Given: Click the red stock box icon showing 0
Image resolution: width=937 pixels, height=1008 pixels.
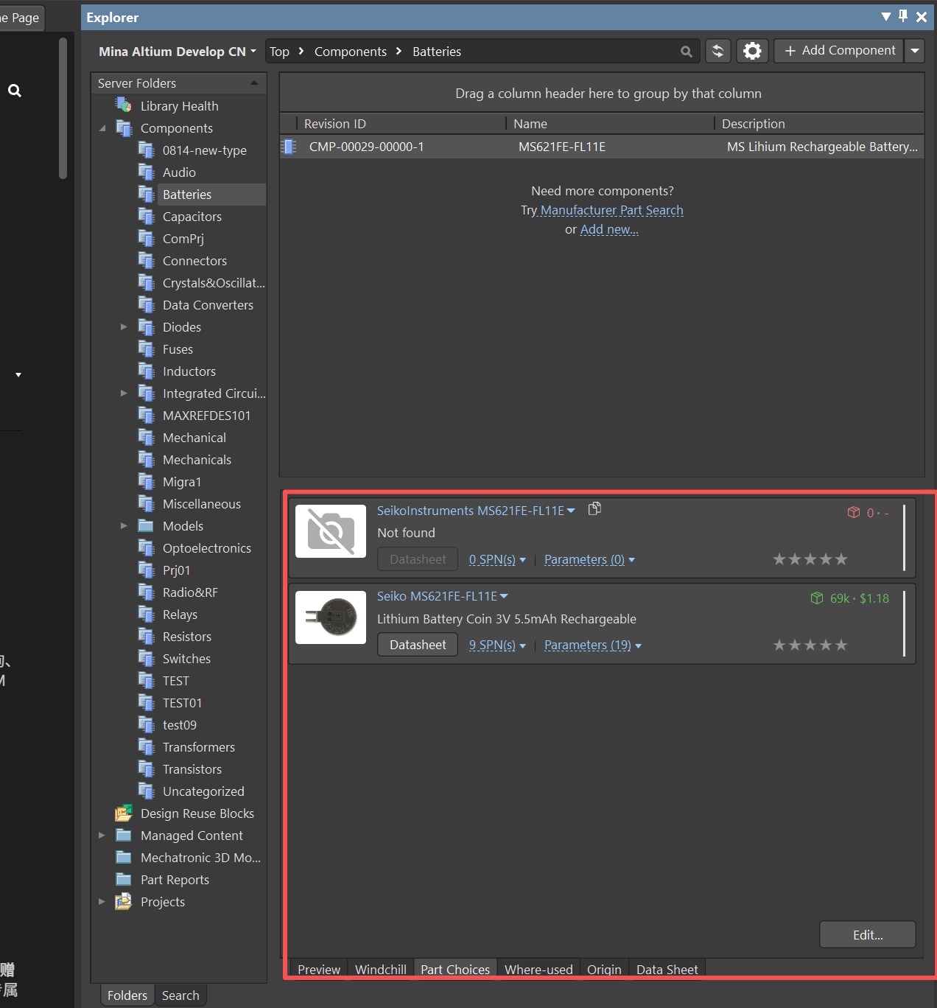Looking at the screenshot, I should 854,512.
